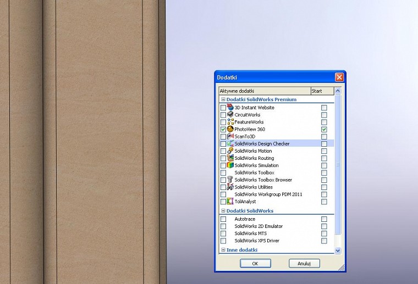Enable the ScanTo3D active checkbox
The height and width of the screenshot is (284, 418).
point(223,137)
